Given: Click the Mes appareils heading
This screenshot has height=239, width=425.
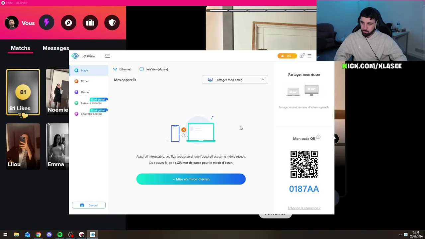Looking at the screenshot, I should 125,80.
